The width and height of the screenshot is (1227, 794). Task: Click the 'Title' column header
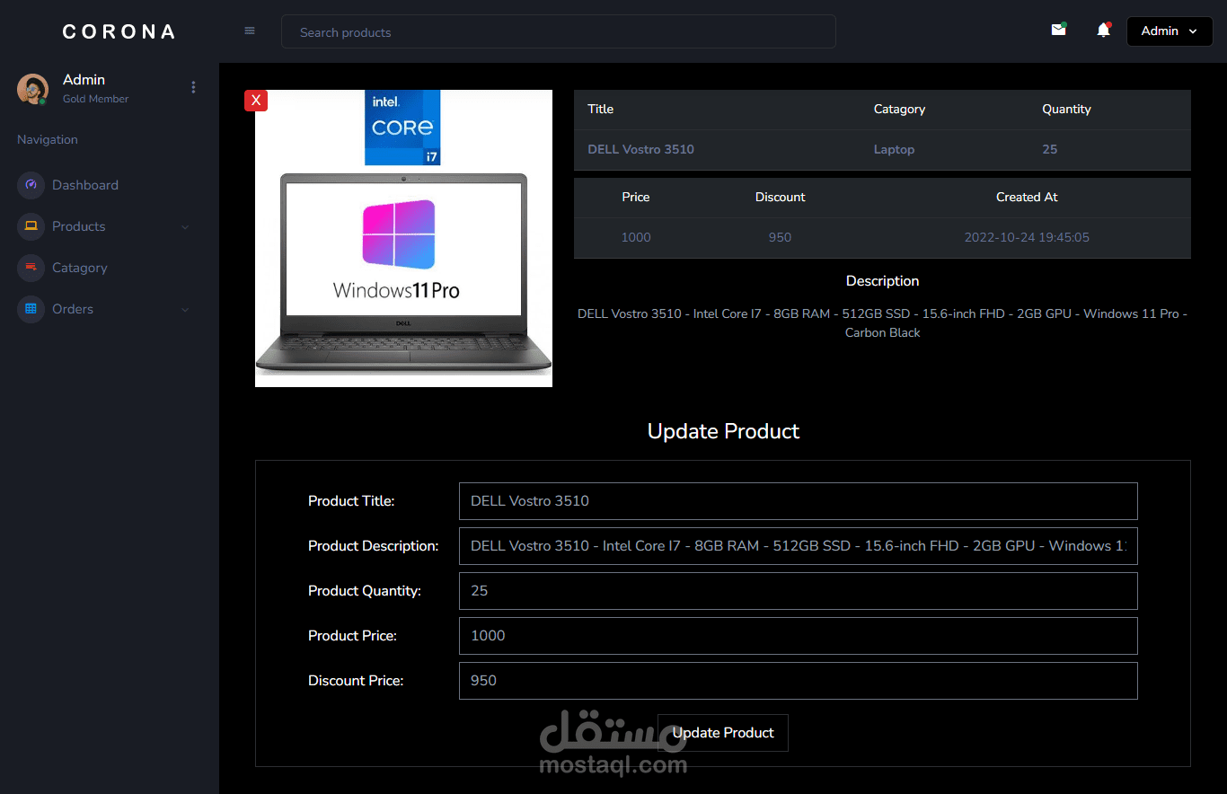[x=600, y=109]
